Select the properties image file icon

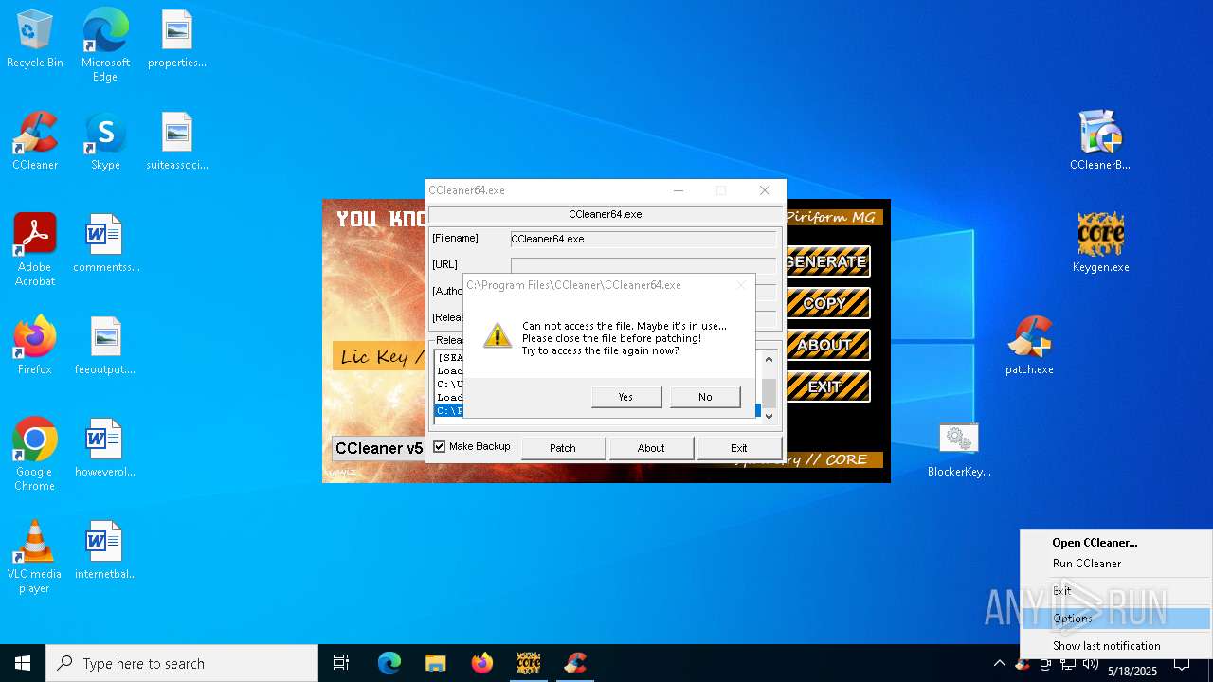(x=177, y=40)
